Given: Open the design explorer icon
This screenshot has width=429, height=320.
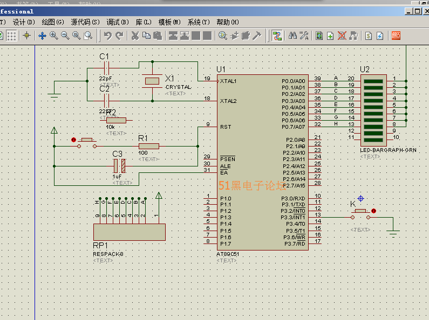Looking at the screenshot, I should point(319,36).
